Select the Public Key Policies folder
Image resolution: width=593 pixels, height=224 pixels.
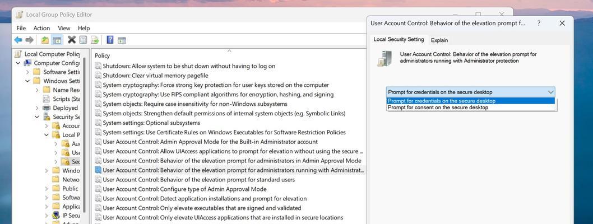pos(66,189)
